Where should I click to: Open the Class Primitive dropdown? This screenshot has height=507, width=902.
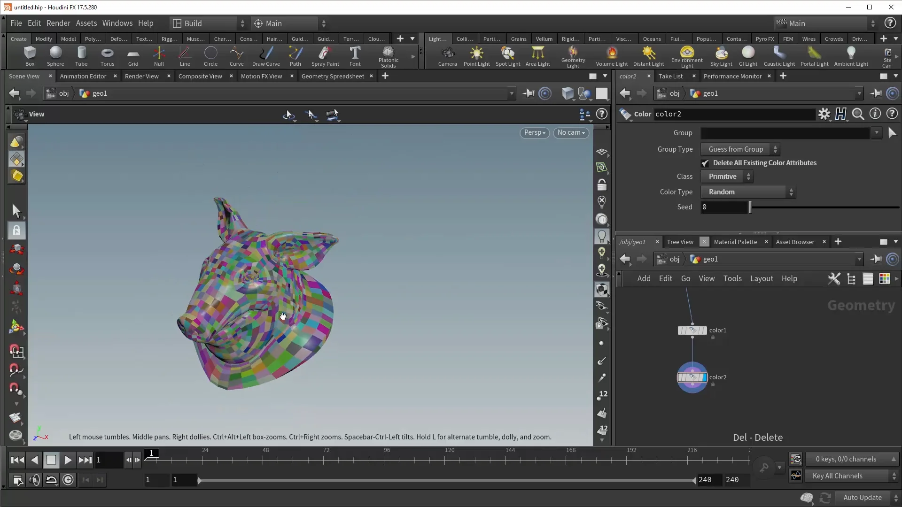click(x=727, y=177)
